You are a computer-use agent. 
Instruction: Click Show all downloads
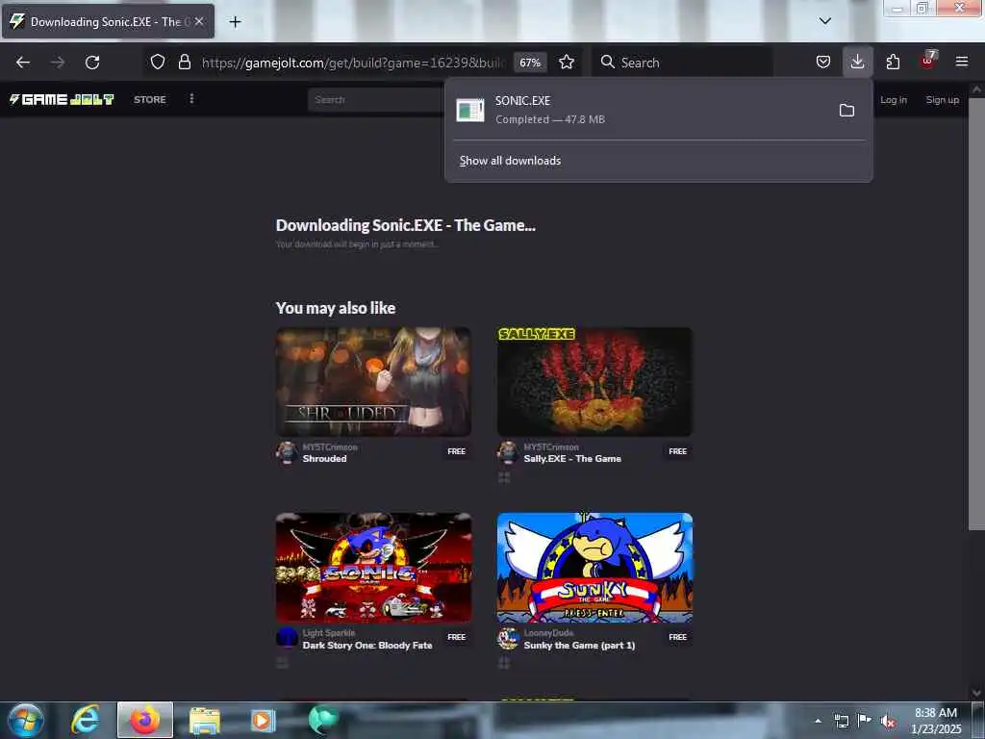510,161
